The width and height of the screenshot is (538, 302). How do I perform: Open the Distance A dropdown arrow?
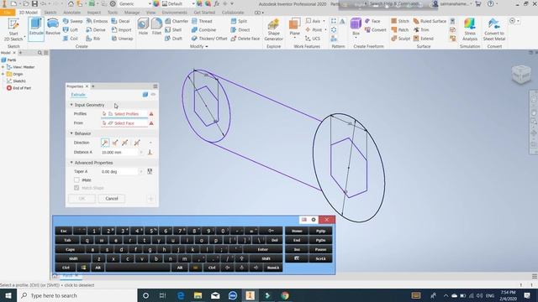click(x=141, y=152)
